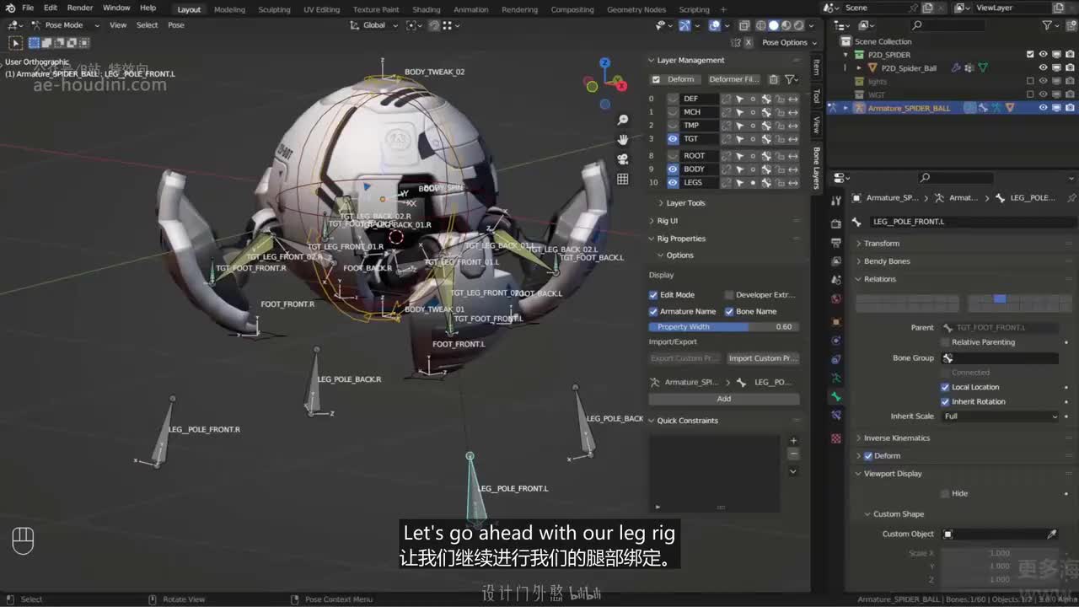This screenshot has height=607, width=1079.
Task: Enable Relative Parenting checkbox
Action: point(945,342)
